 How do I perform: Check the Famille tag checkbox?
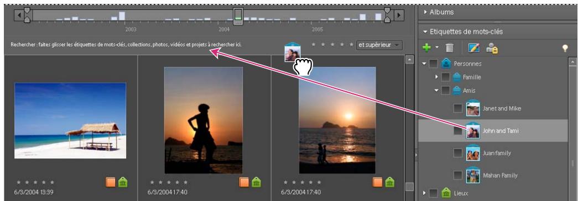(445, 77)
